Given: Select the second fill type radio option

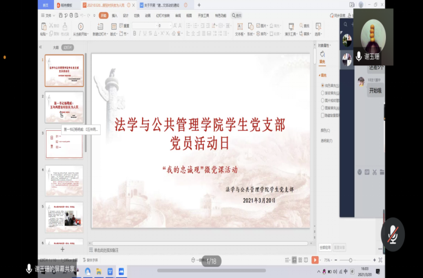Looking at the screenshot, I should coord(322,93).
